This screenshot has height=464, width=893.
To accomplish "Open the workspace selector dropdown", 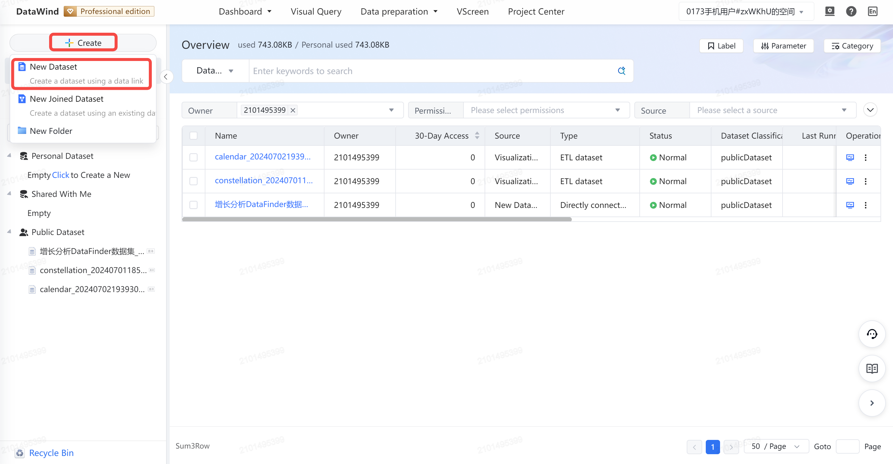I will coord(746,11).
